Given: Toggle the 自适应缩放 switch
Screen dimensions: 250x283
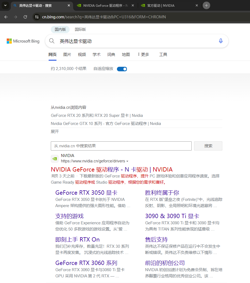Looking at the screenshot, I should (x=122, y=69).
